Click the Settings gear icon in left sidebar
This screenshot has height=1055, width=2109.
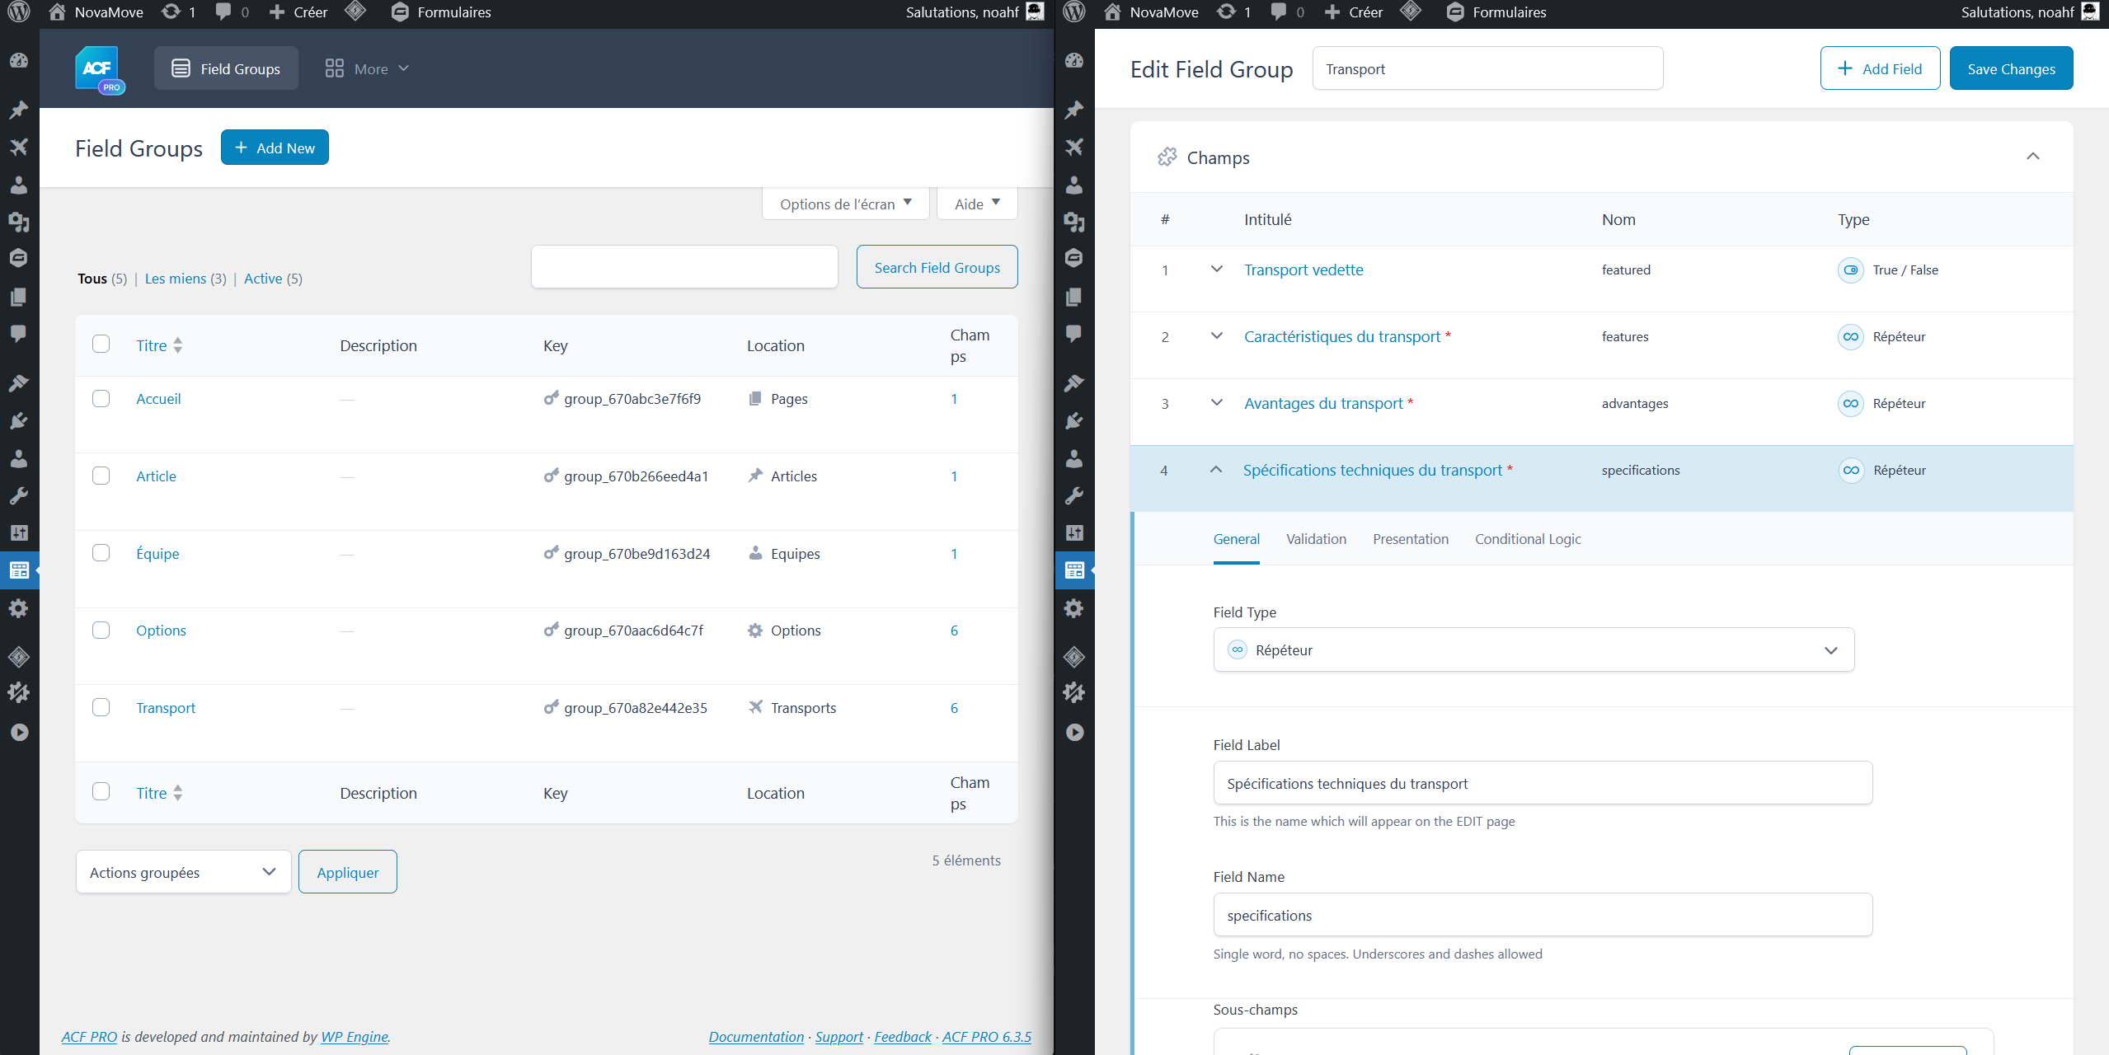coord(19,608)
